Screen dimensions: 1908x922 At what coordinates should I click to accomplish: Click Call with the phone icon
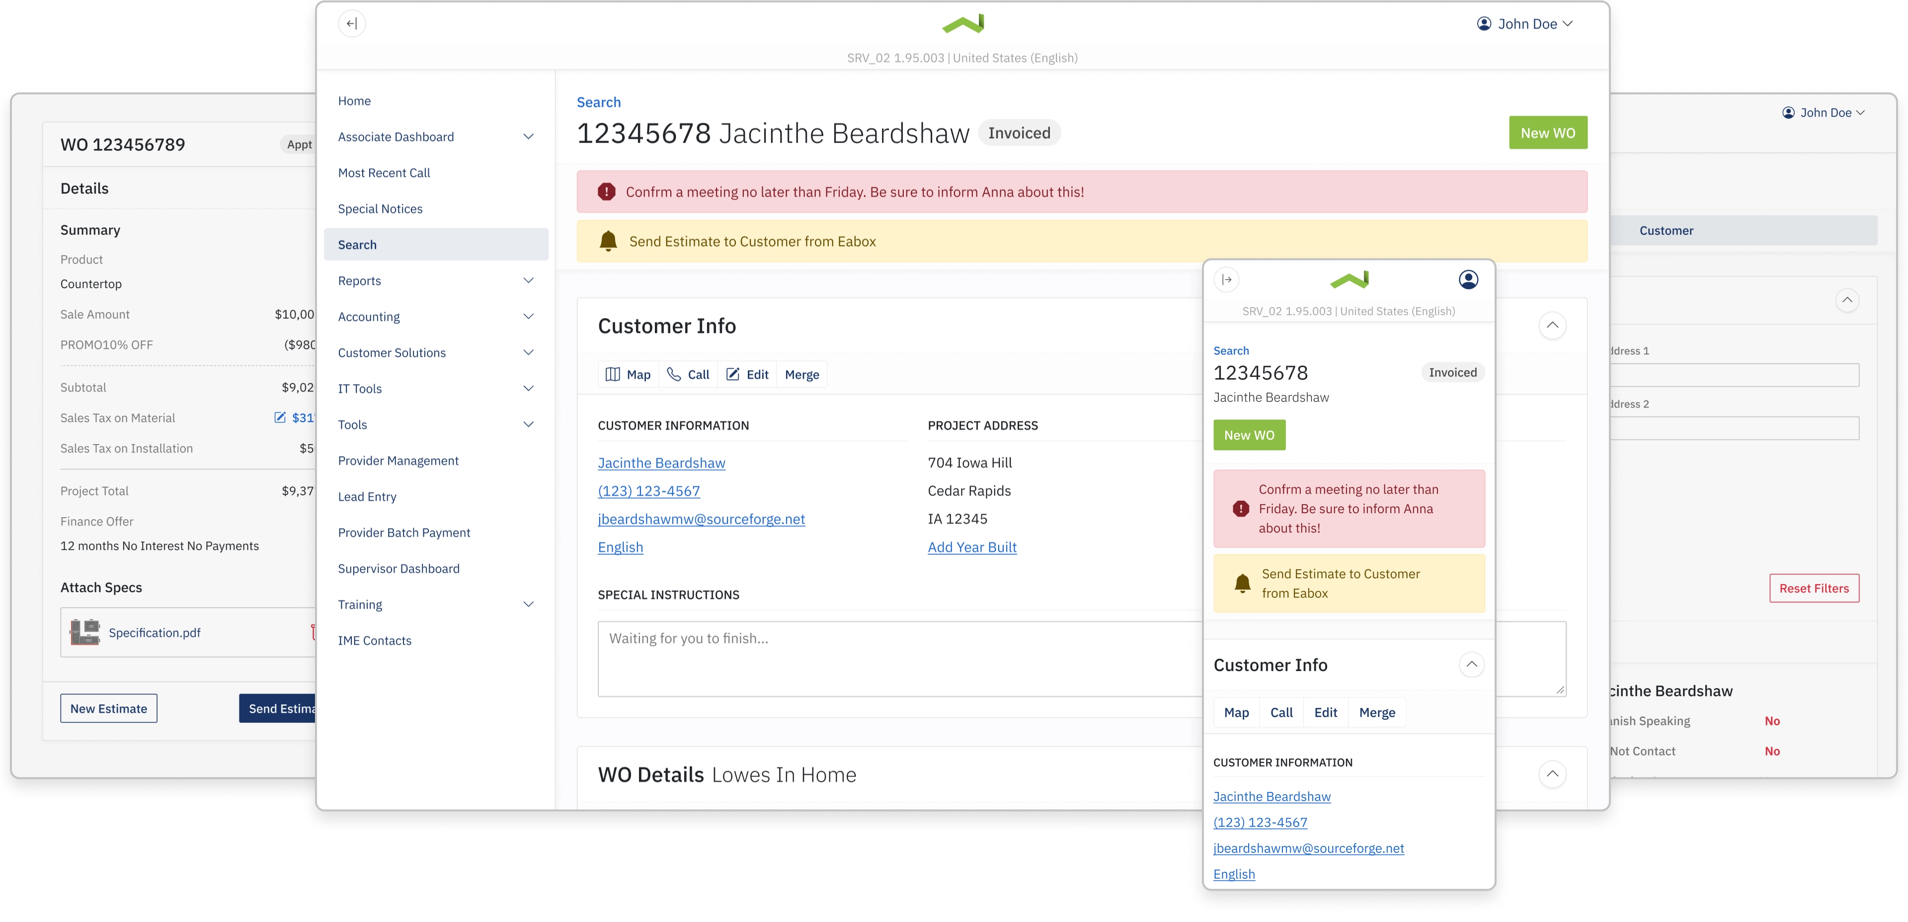point(688,375)
